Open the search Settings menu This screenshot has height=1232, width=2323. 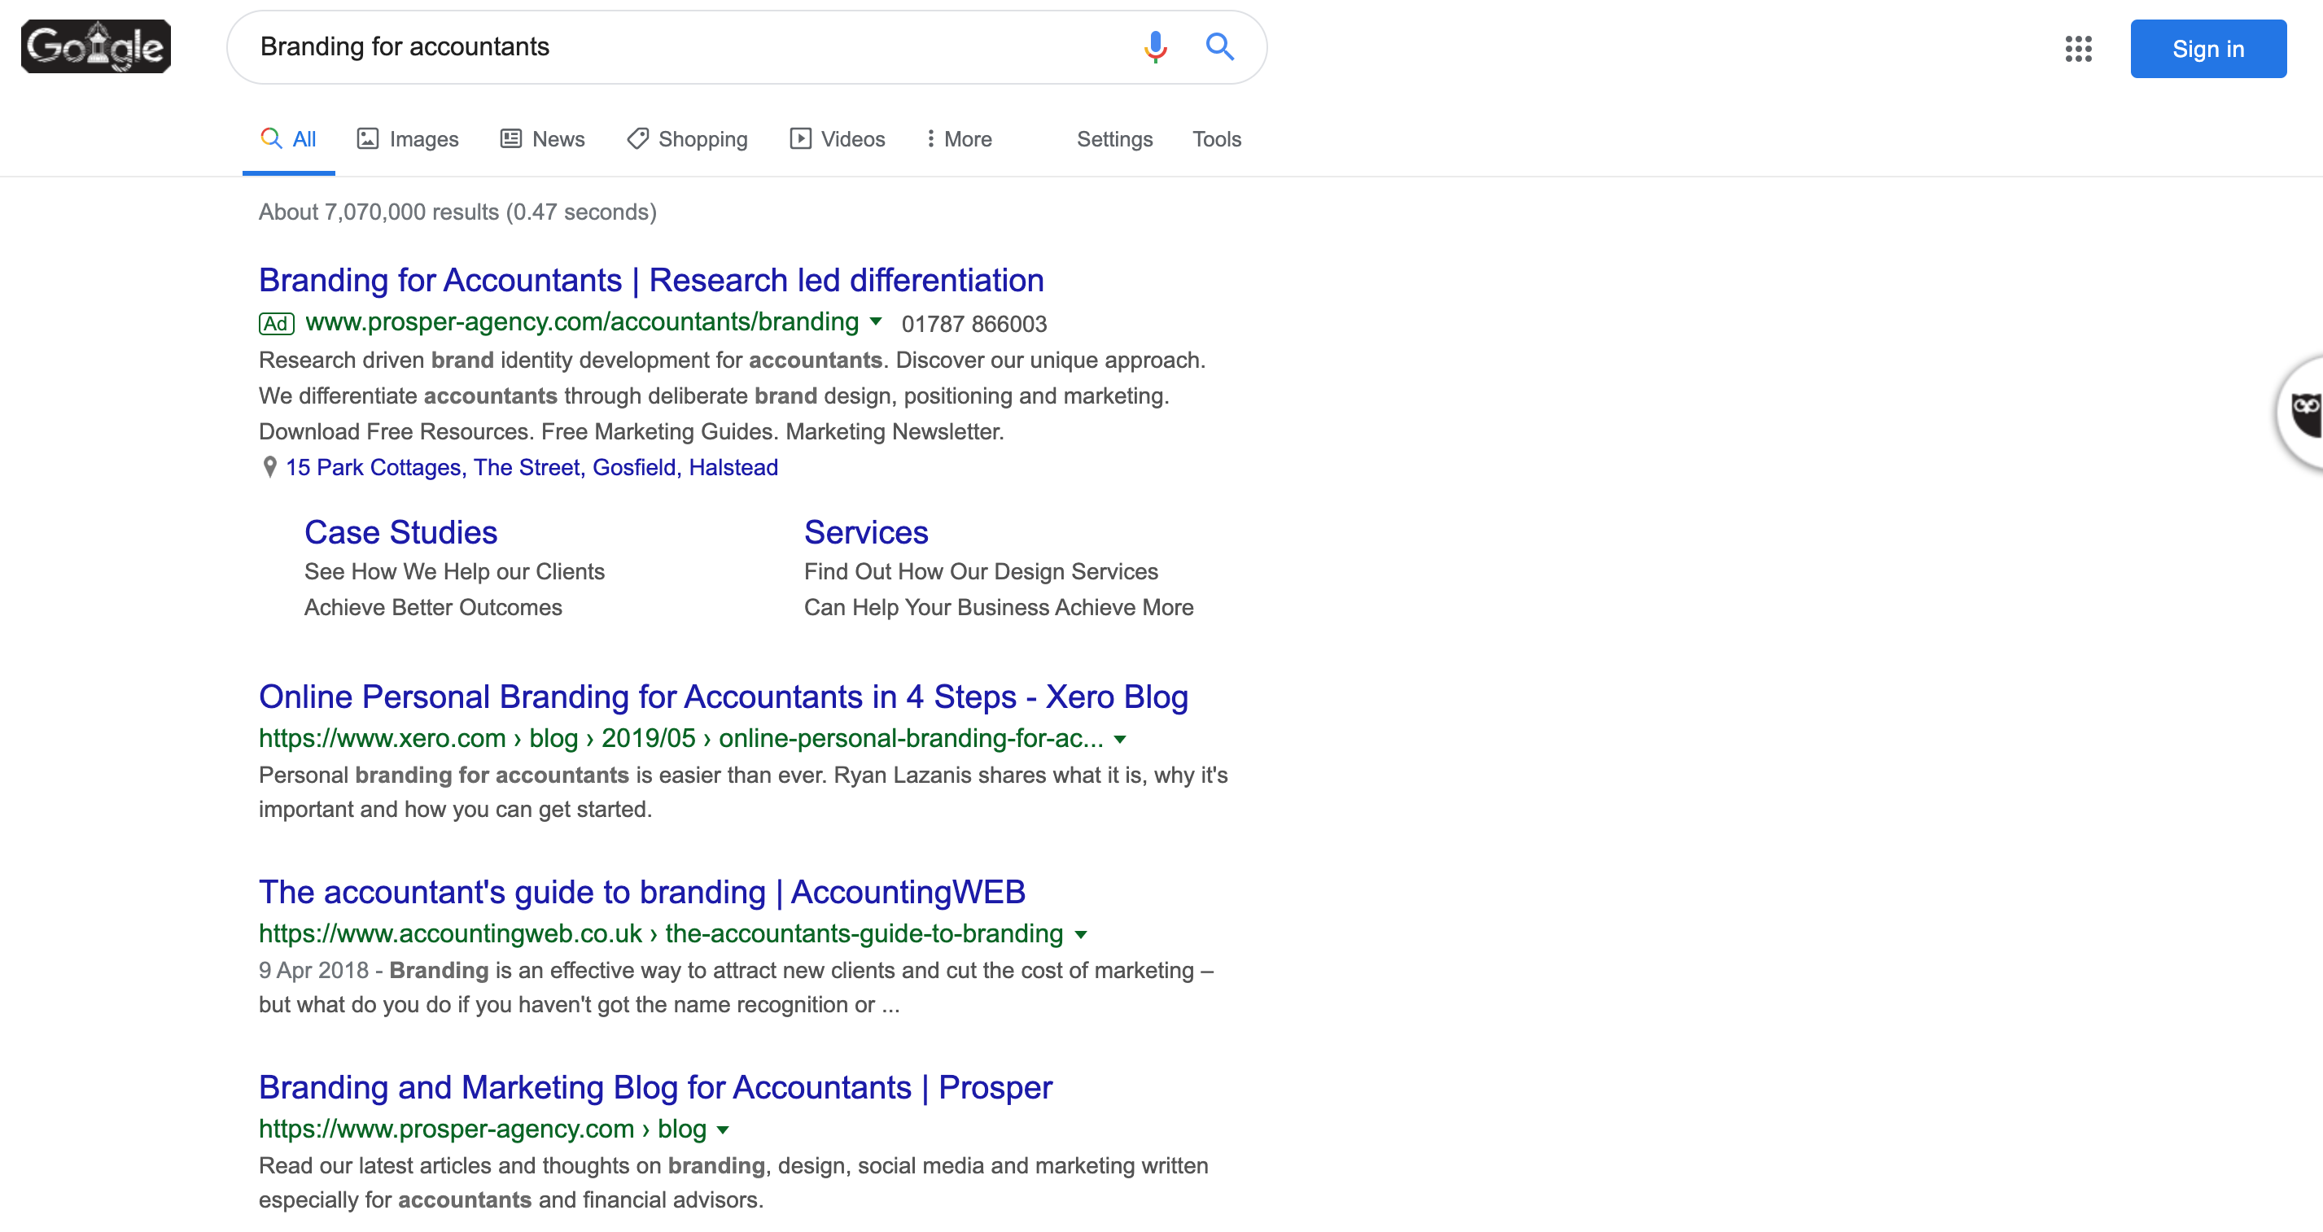(1114, 140)
